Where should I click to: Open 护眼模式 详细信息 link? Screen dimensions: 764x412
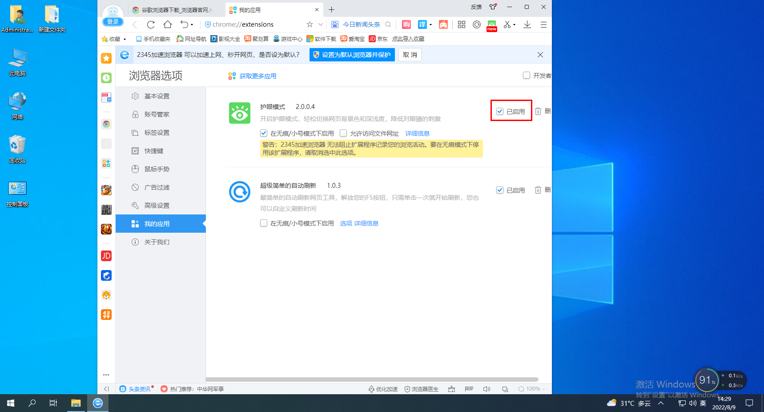click(417, 133)
